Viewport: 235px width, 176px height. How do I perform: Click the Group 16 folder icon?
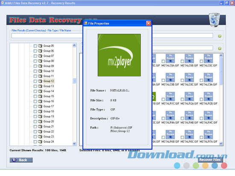[x=40, y=101]
